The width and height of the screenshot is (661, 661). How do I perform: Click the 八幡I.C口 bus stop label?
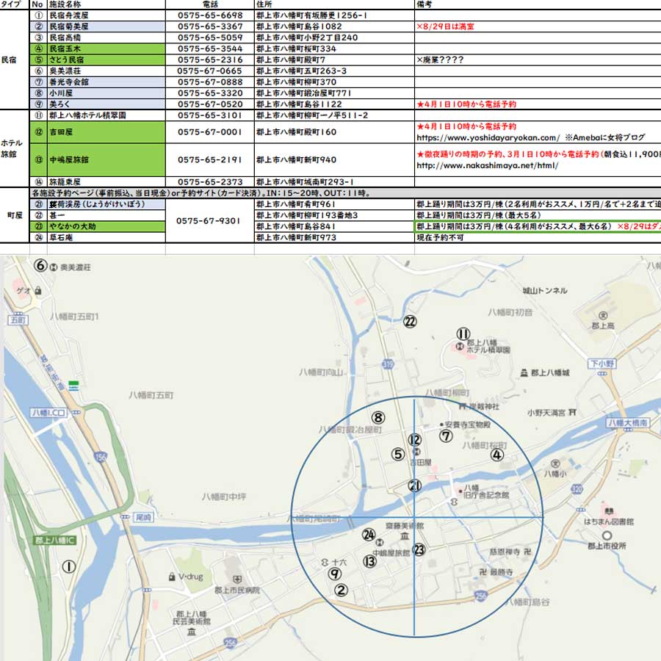49,412
